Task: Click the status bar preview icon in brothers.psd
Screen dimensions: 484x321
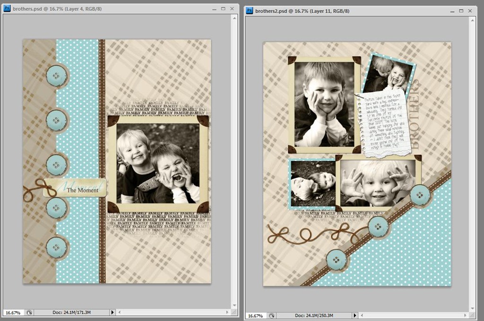Action: 29,312
